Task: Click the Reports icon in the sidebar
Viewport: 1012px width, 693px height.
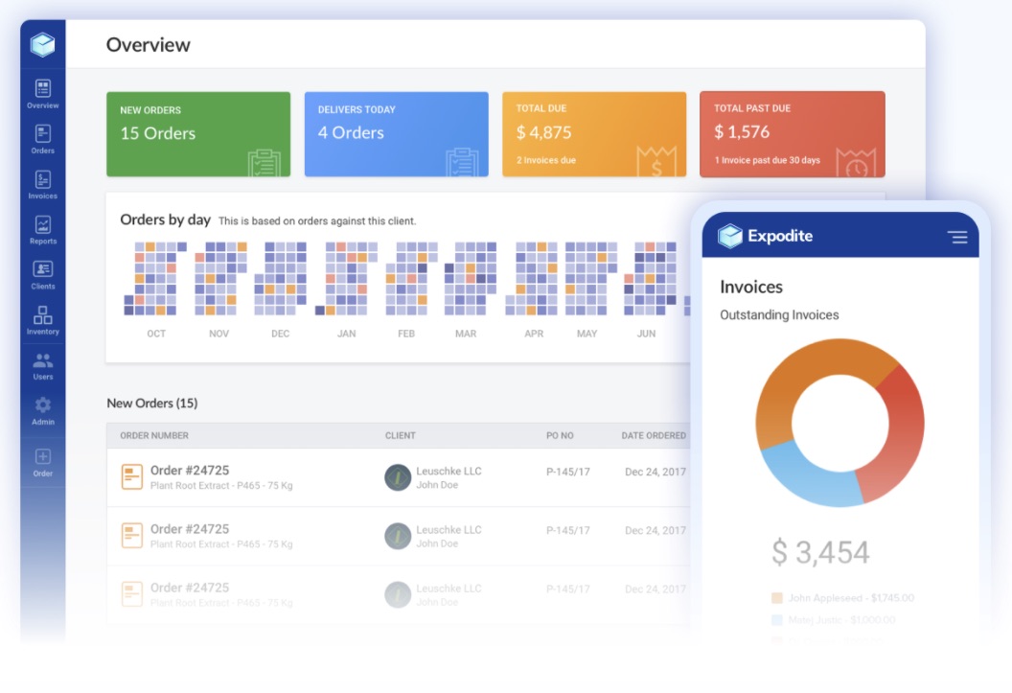Action: click(x=42, y=226)
